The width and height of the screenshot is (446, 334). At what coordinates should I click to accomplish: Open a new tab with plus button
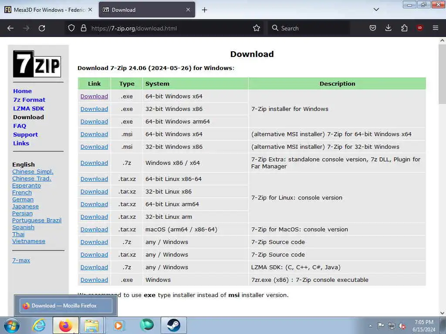click(205, 10)
